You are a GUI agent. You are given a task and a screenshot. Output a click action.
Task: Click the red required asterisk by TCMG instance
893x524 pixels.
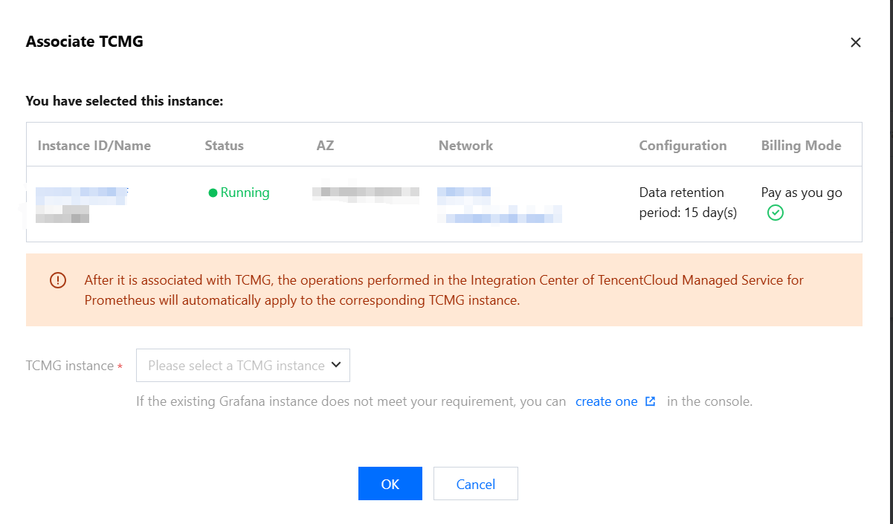(x=120, y=366)
